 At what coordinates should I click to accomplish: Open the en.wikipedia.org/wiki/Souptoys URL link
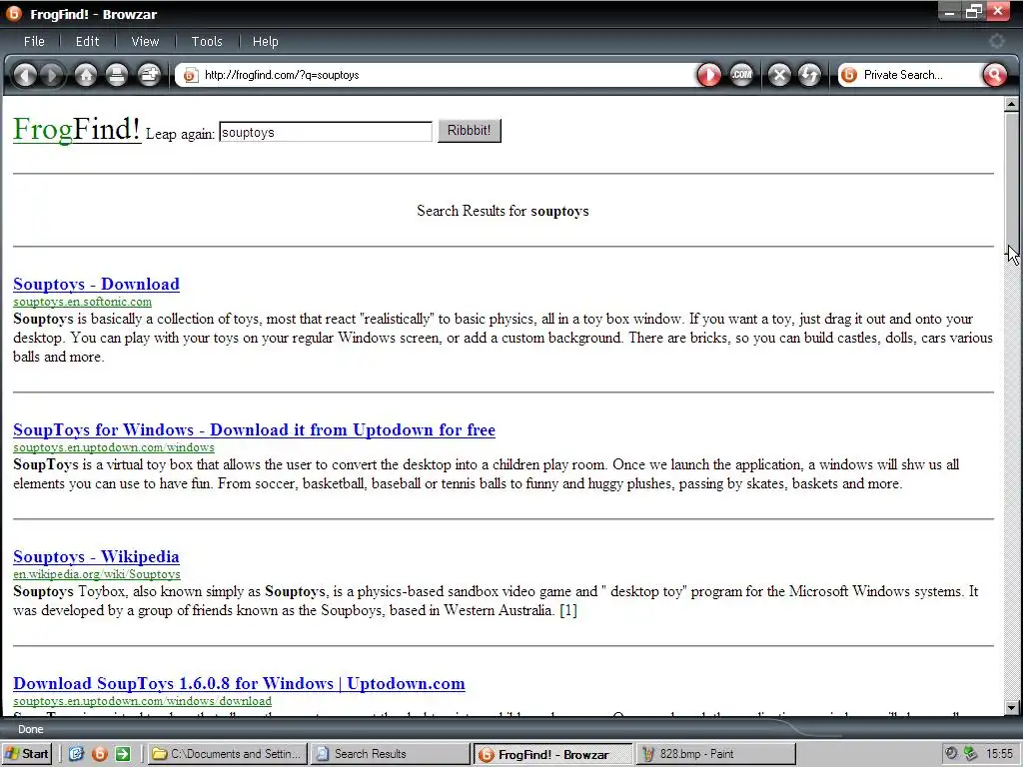pos(97,574)
